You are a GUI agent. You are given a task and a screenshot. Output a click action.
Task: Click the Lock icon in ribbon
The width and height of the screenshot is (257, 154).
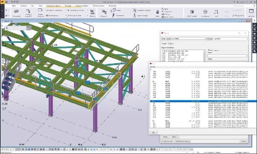(157, 12)
